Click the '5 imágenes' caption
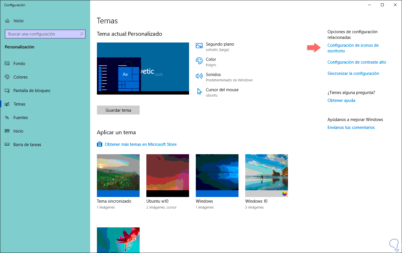Image resolution: width=402 pixels, height=253 pixels. 255,207
